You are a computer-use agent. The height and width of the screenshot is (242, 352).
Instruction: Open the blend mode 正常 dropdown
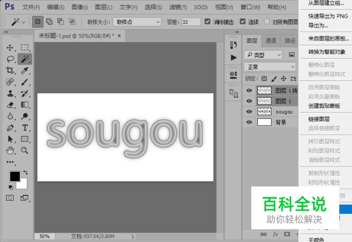point(270,67)
